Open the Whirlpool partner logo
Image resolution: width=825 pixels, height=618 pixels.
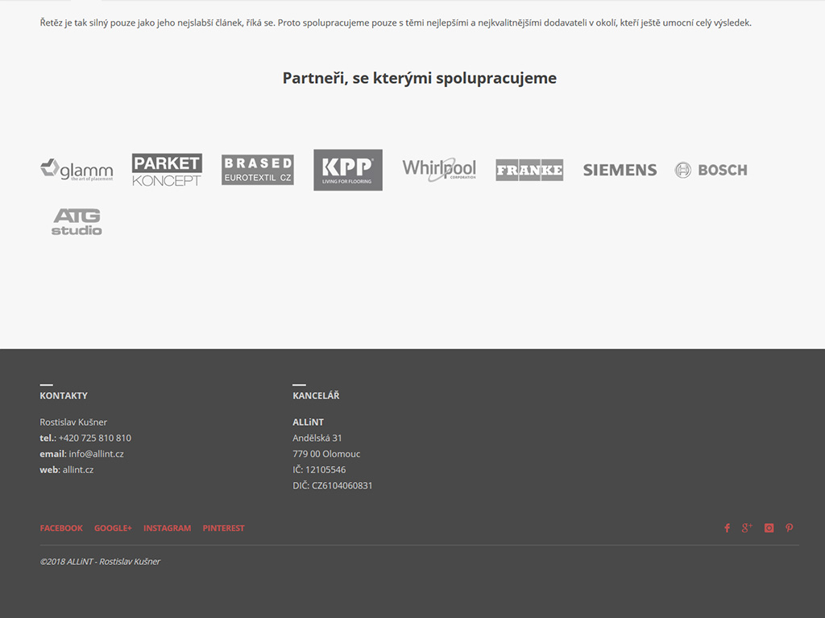(x=439, y=170)
